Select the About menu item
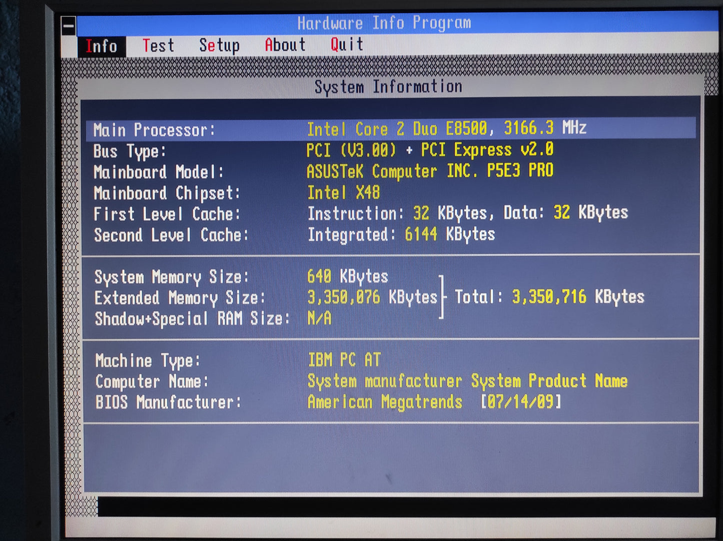This screenshot has height=541, width=723. (285, 45)
